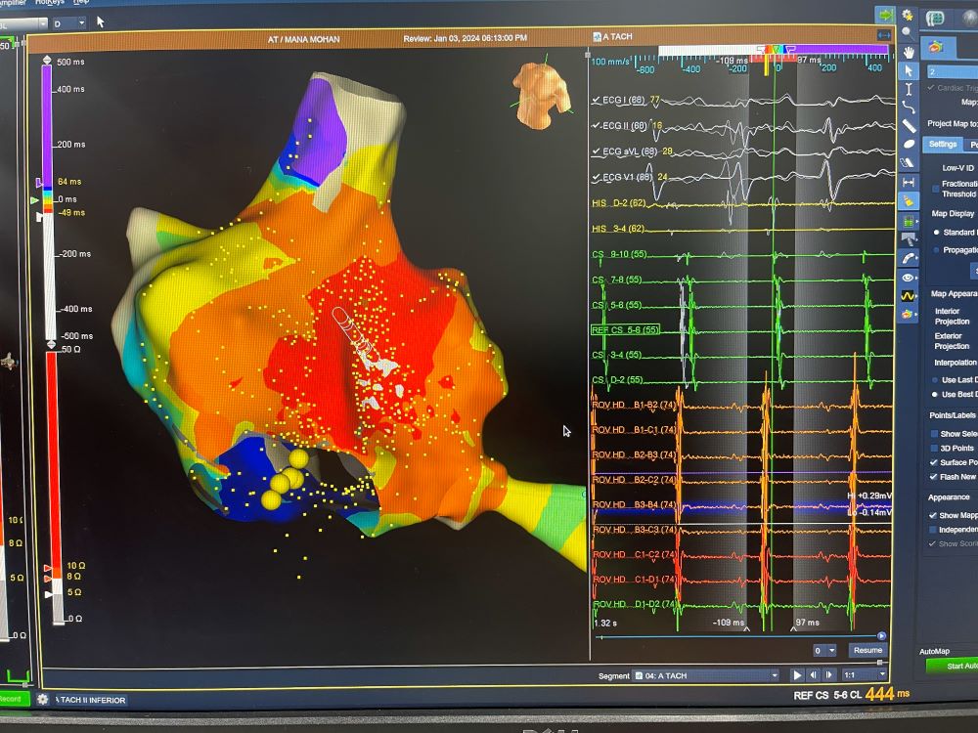The height and width of the screenshot is (733, 978).
Task: Enable the Independent appearance checkbox
Action: pos(933,530)
